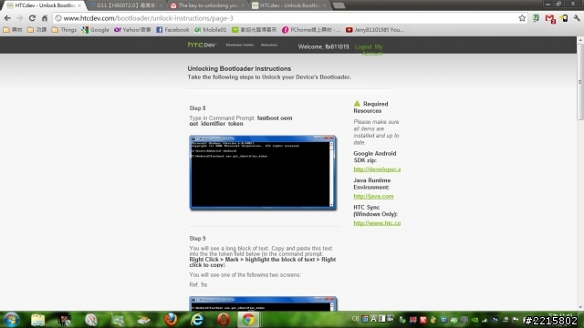Click the Ref. 9a command prompt screenshot
The width and height of the screenshot is (584, 328).
tap(263, 303)
